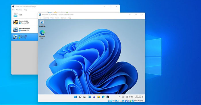201x105 pixels.
Task: Open Help menu in VirtualBox Manager window
Action: 25,10
